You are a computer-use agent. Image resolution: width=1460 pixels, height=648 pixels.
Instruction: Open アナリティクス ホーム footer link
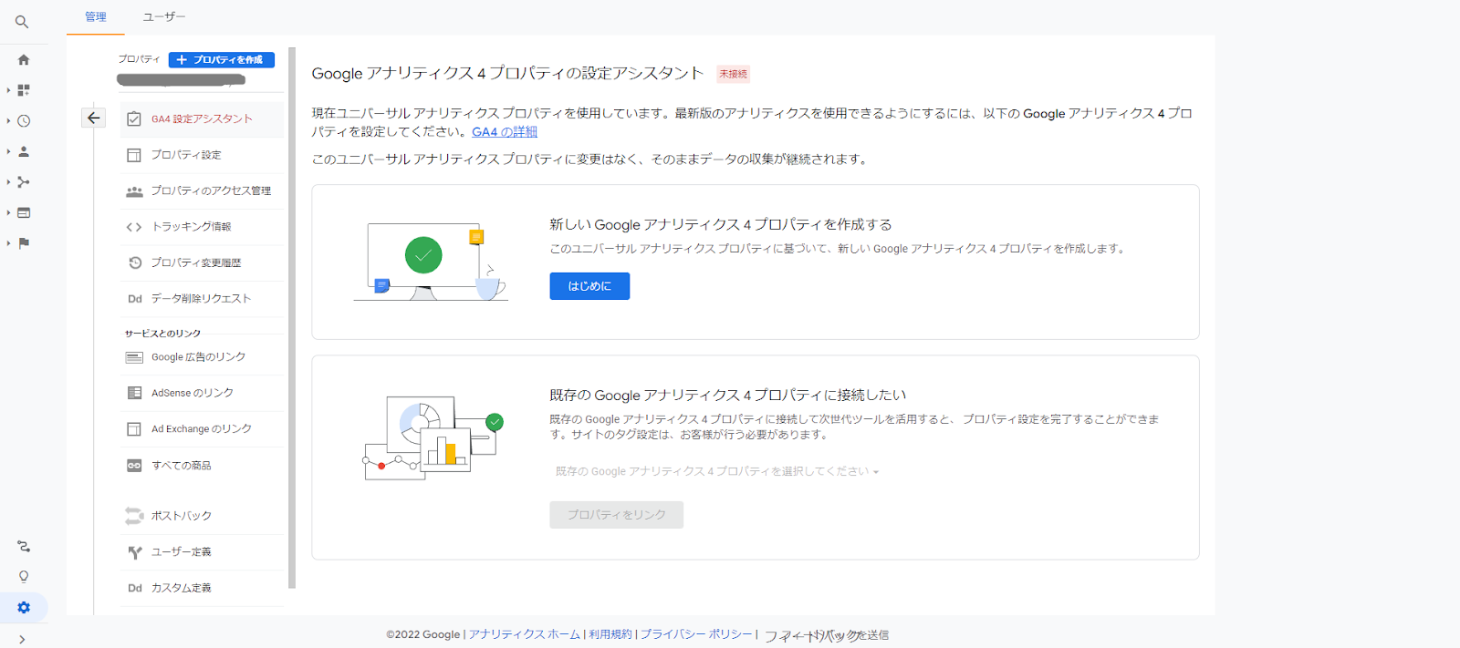[x=525, y=634]
